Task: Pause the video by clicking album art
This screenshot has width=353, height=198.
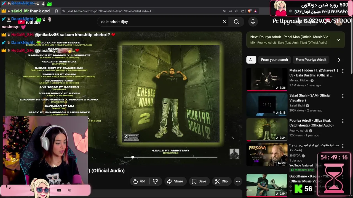Action: point(170,94)
